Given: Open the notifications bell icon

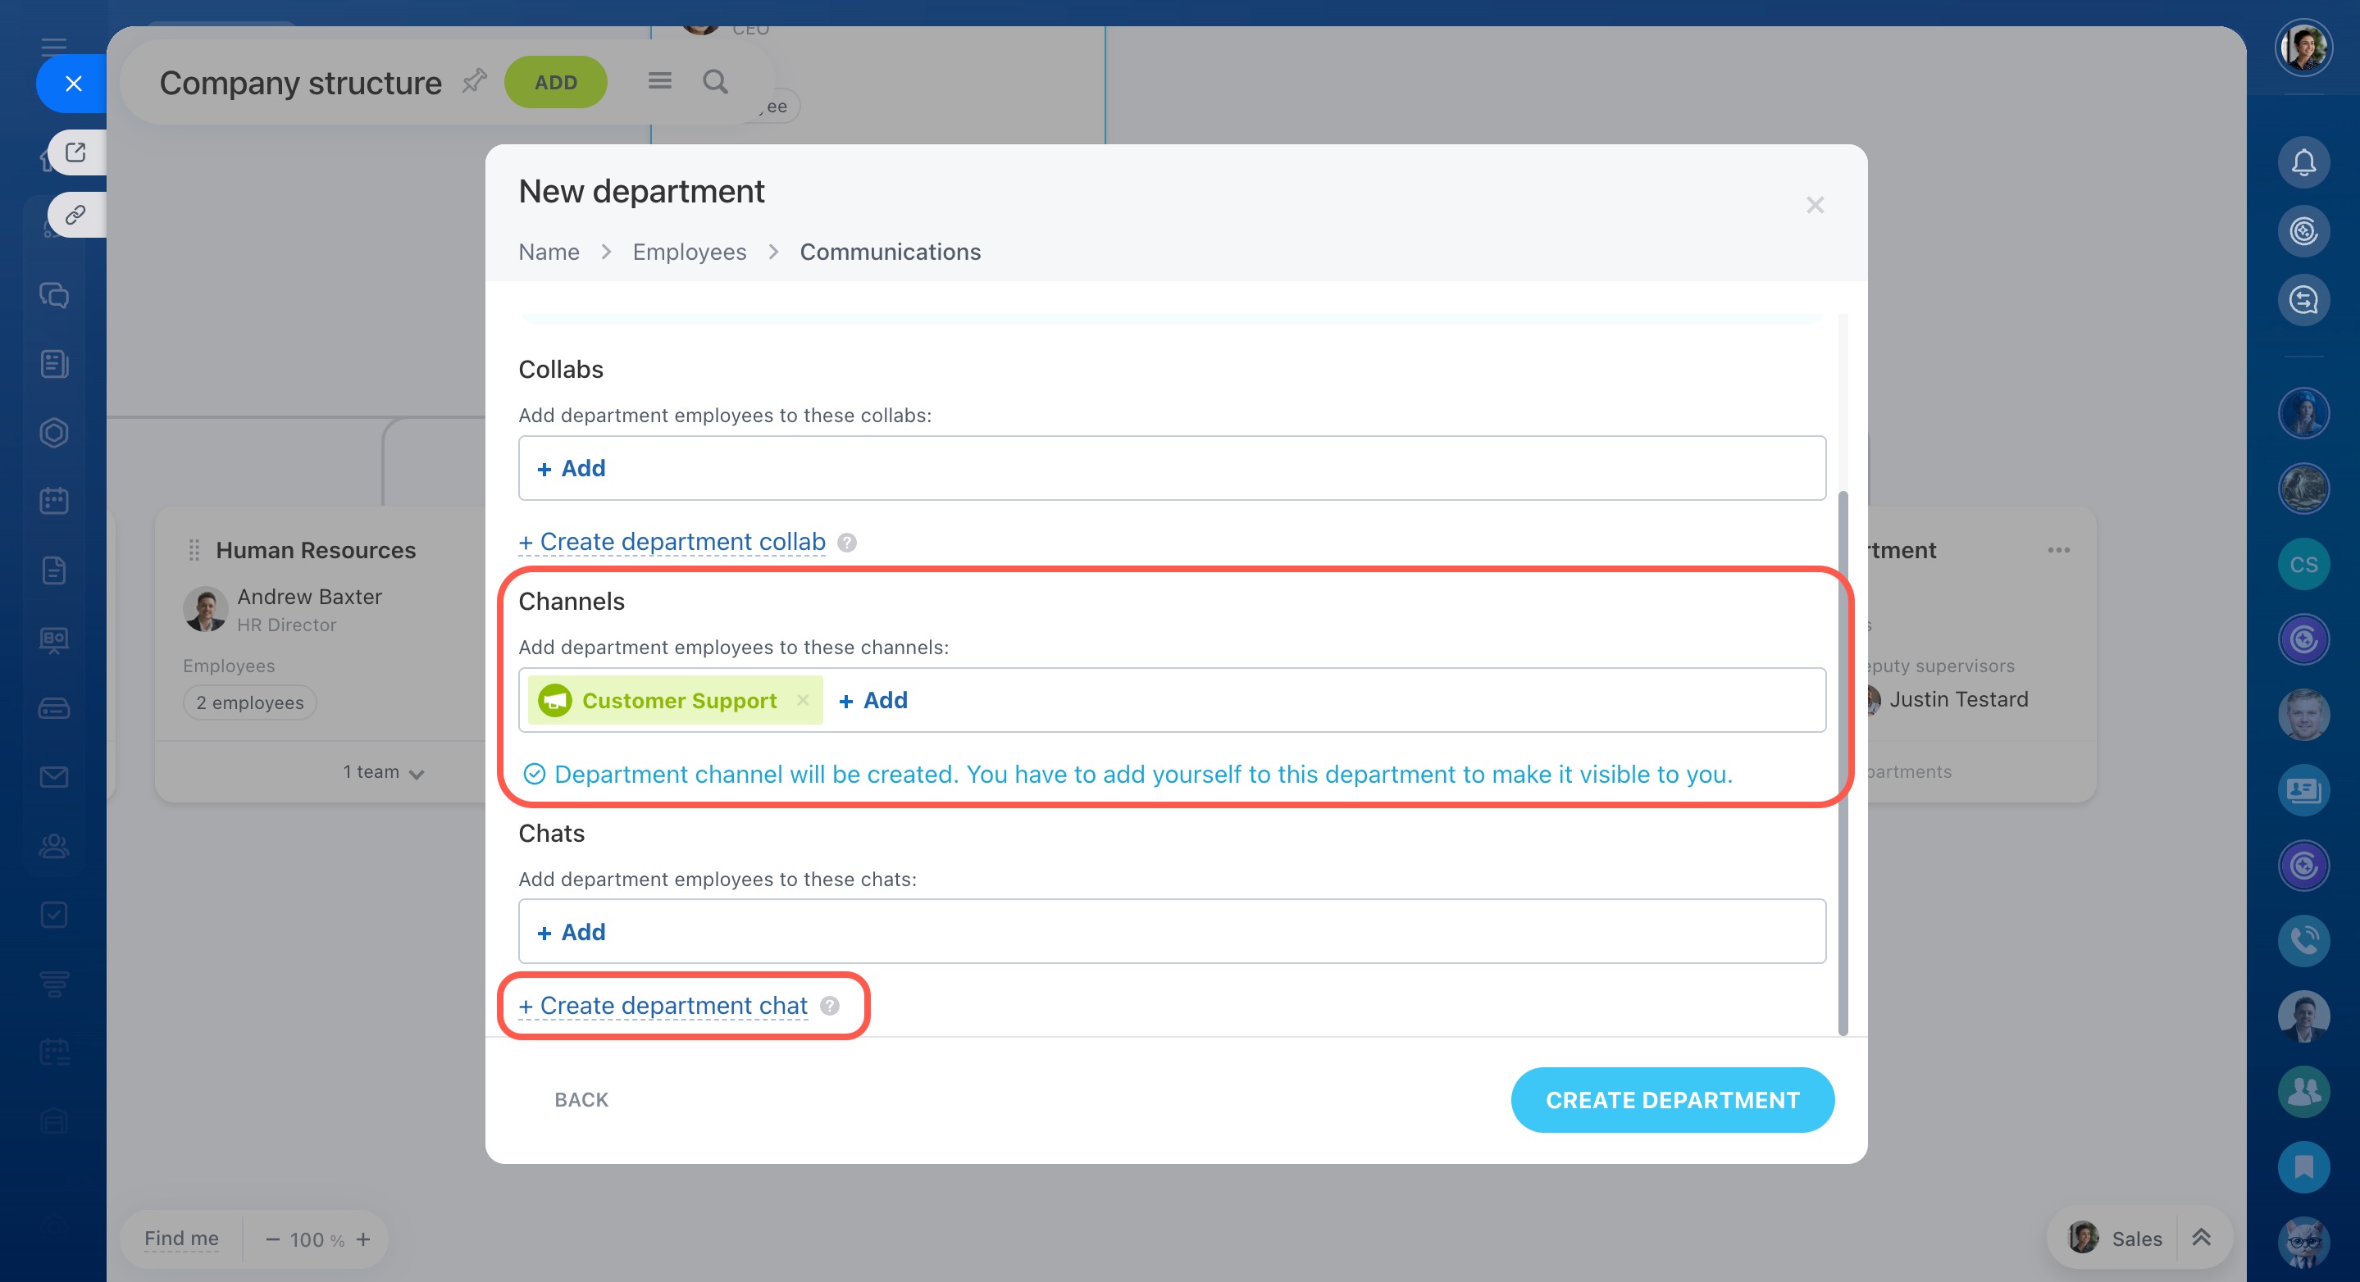Looking at the screenshot, I should [x=2303, y=163].
